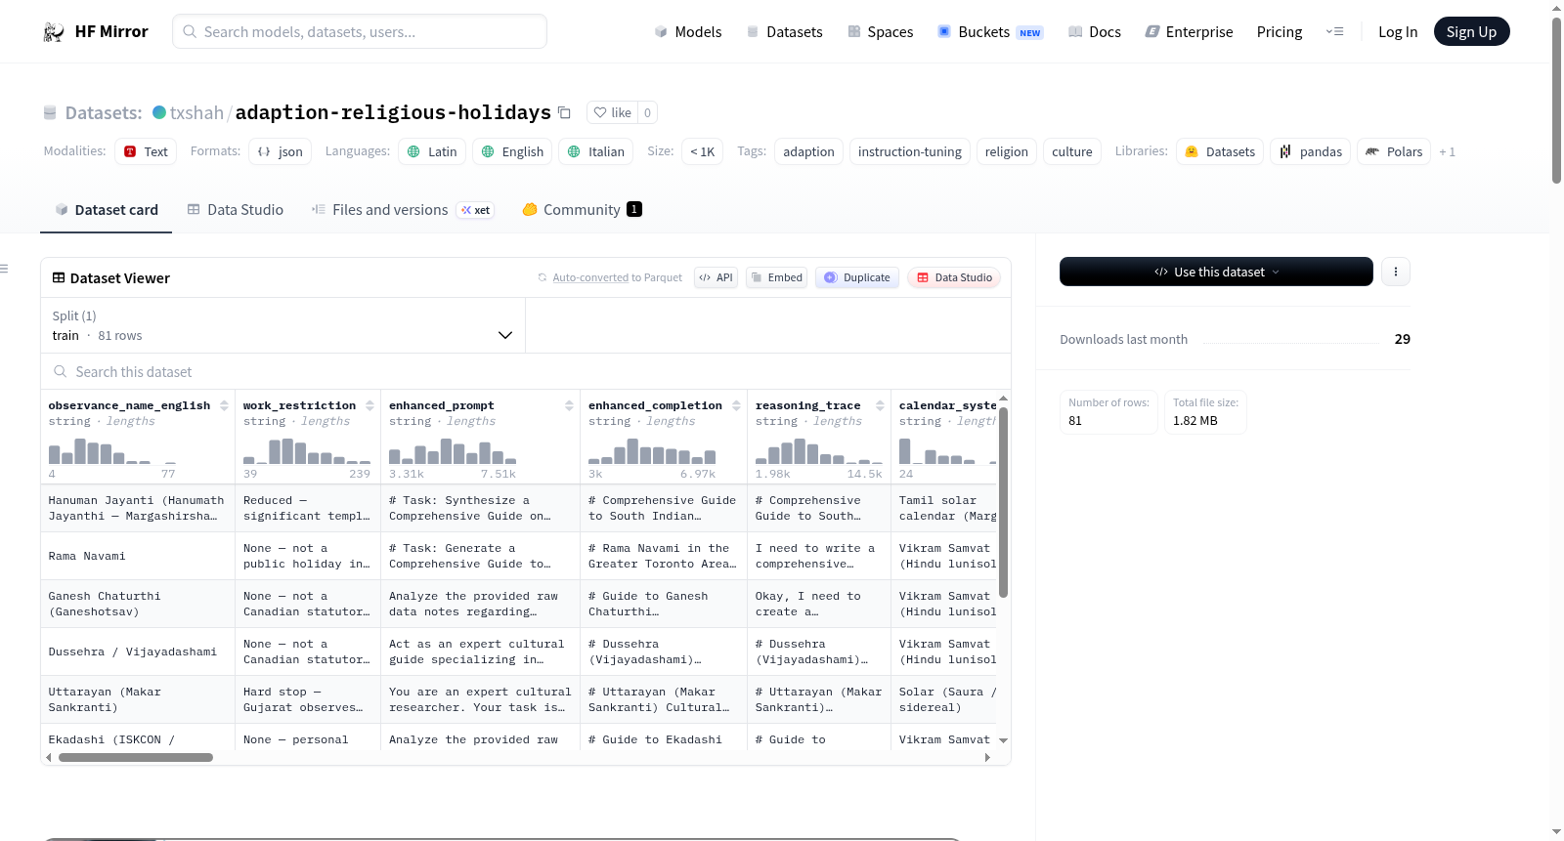Open the HF Mirror home logo

(96, 31)
